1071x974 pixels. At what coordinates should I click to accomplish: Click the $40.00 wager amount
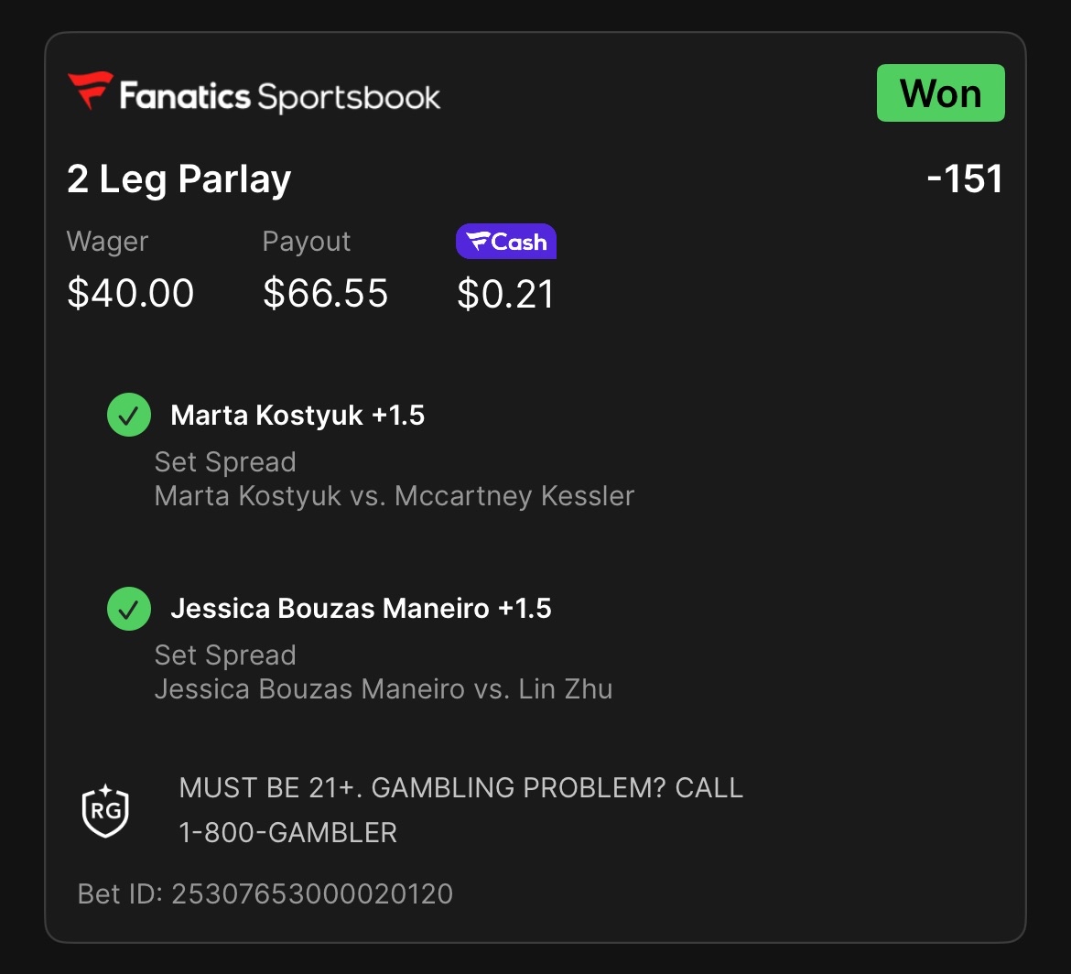[131, 293]
